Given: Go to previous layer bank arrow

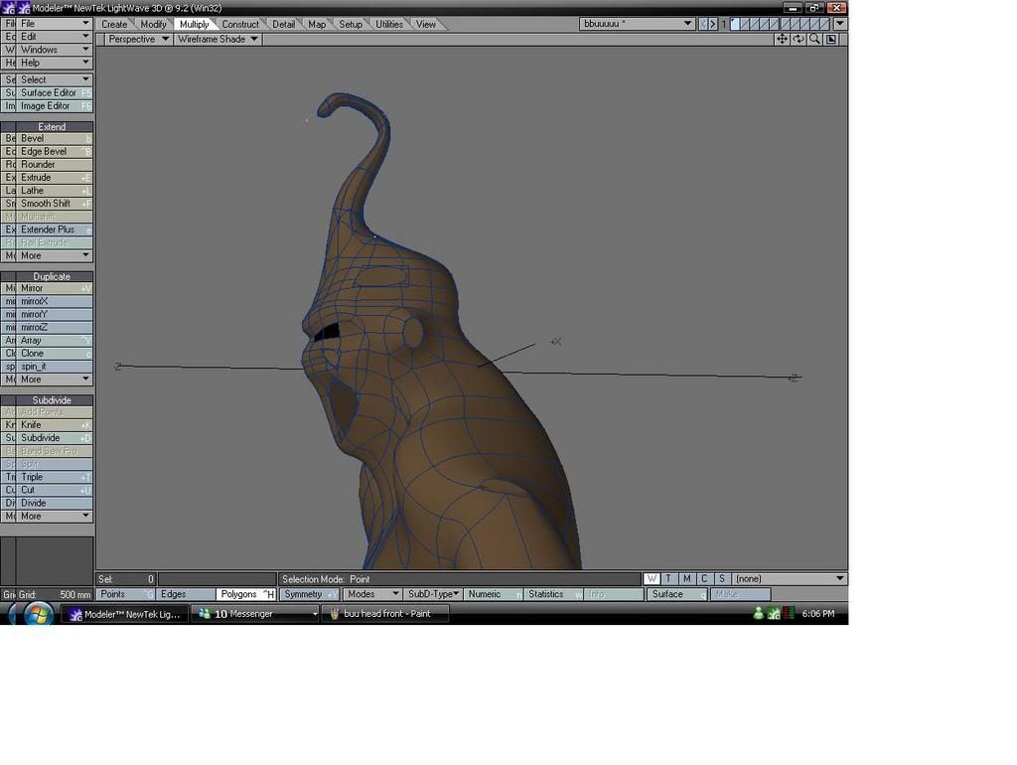Looking at the screenshot, I should [704, 24].
